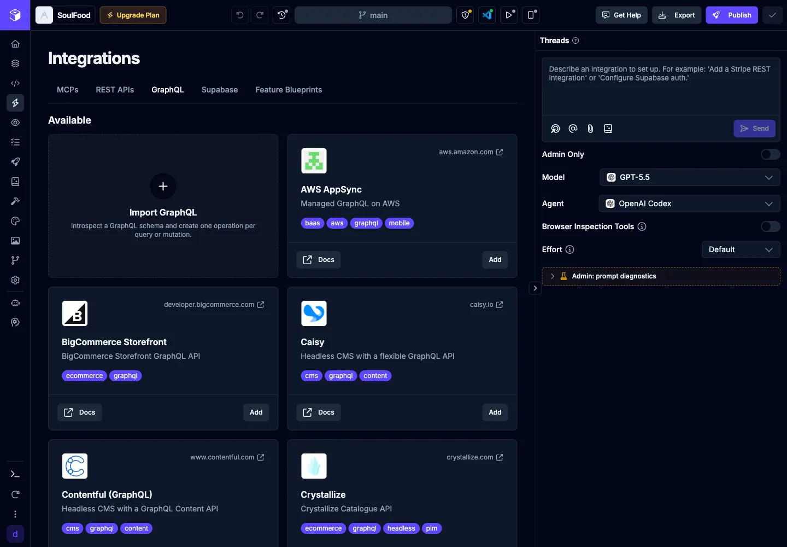Open the main branch selector
This screenshot has width=787, height=547.
(373, 15)
